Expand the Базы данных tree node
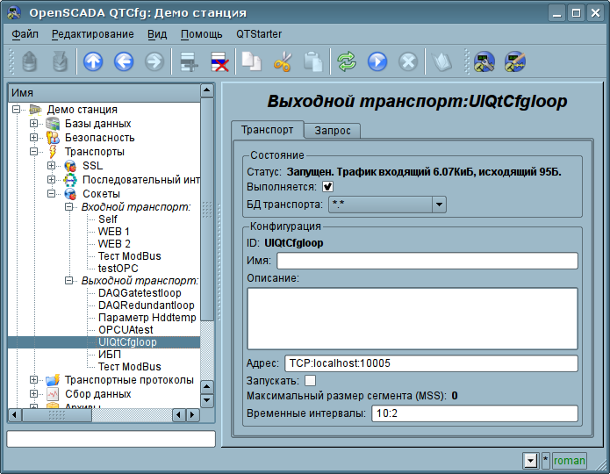The height and width of the screenshot is (474, 610). pyautogui.click(x=34, y=124)
